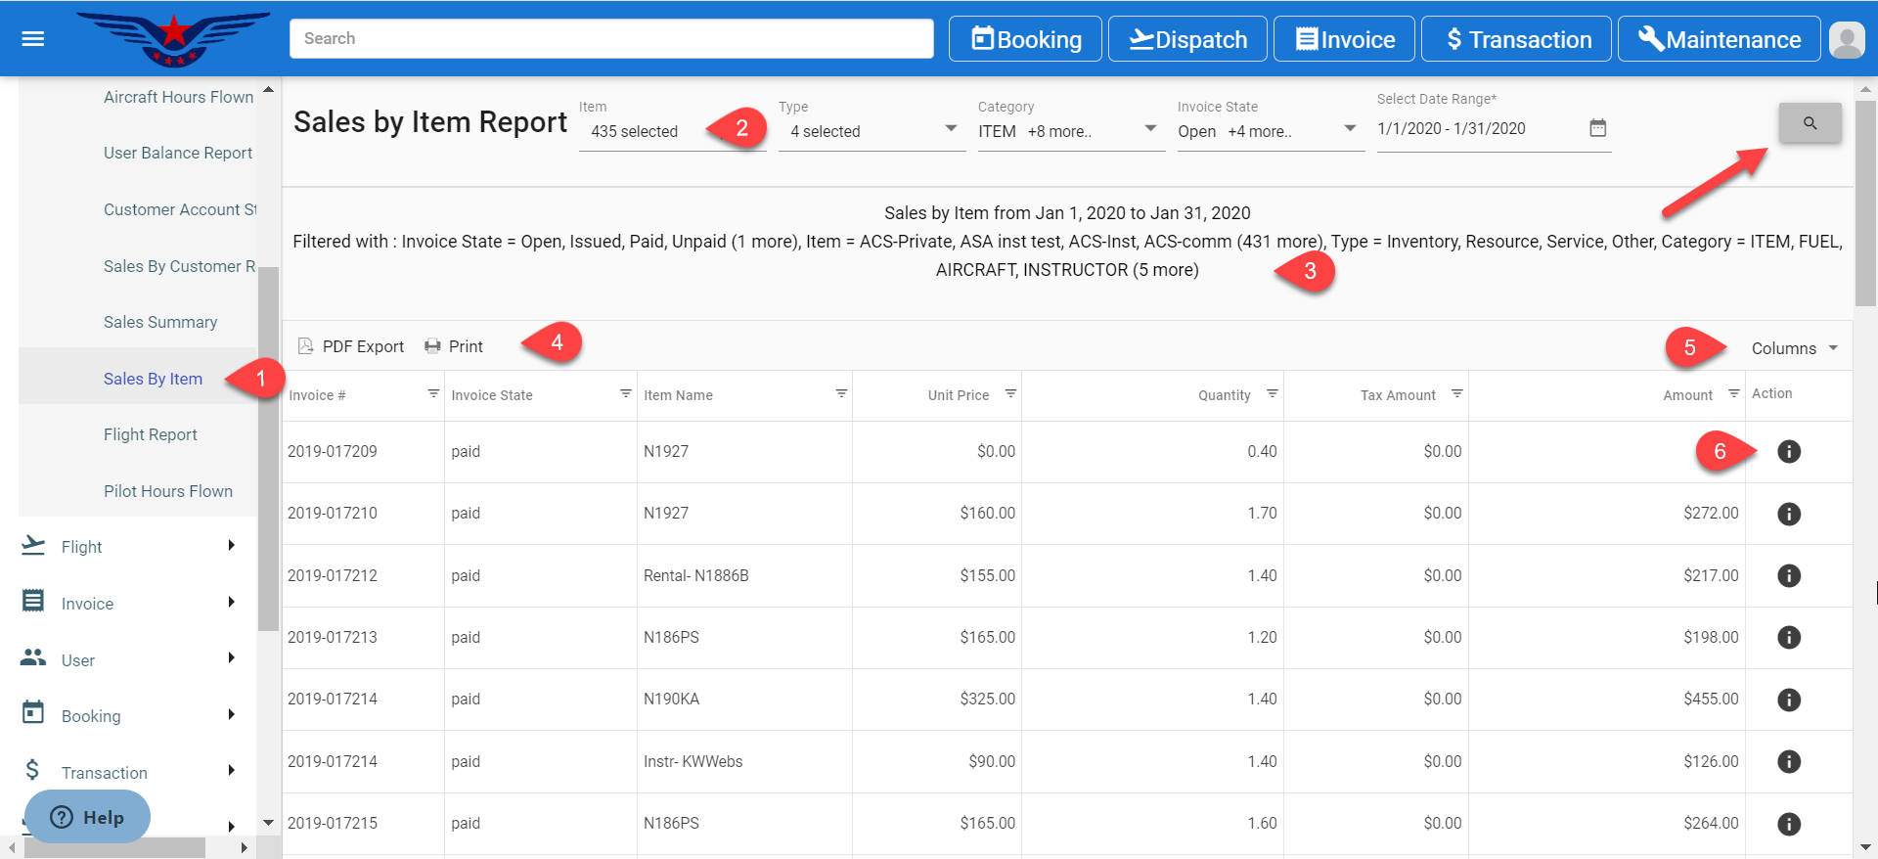Select Sales Summary report in sidebar
Viewport: 1878px width, 859px height.
tap(160, 322)
